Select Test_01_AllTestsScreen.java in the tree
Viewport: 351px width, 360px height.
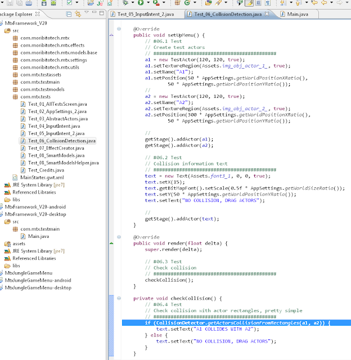tap(57, 104)
